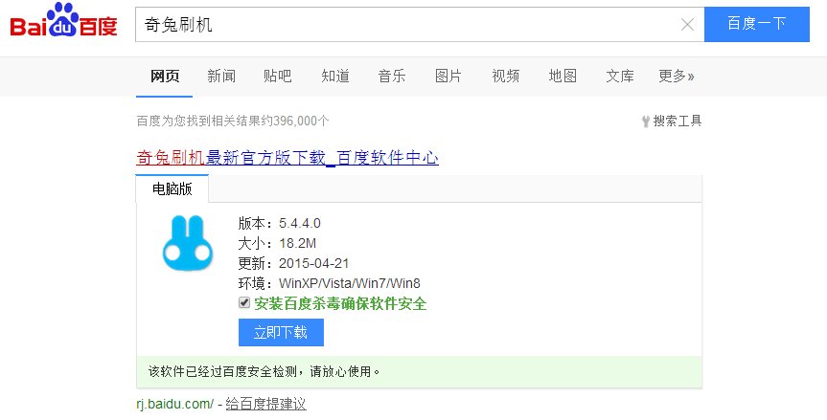This screenshot has height=420, width=827.
Task: Click the size text 18.2M
Action: coord(297,243)
